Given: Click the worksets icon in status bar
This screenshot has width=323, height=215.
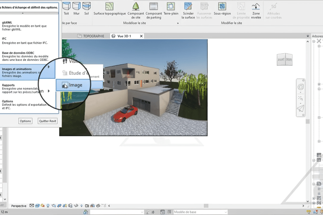Looking at the screenshot, I should click(x=86, y=212).
